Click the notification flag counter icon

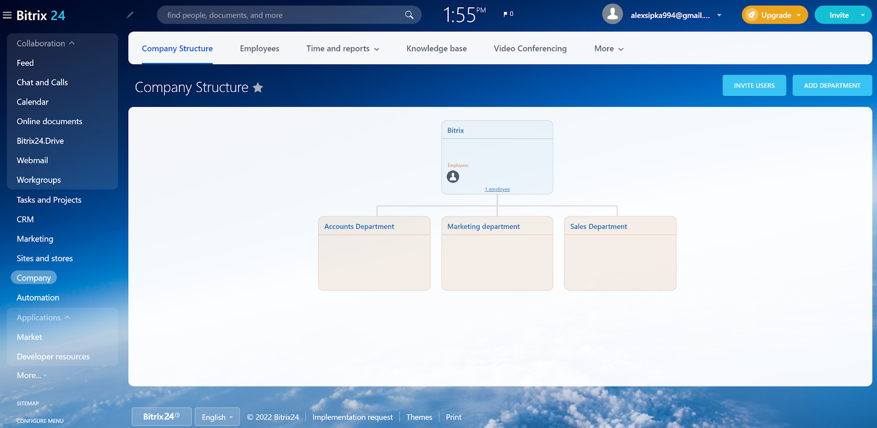tap(508, 14)
